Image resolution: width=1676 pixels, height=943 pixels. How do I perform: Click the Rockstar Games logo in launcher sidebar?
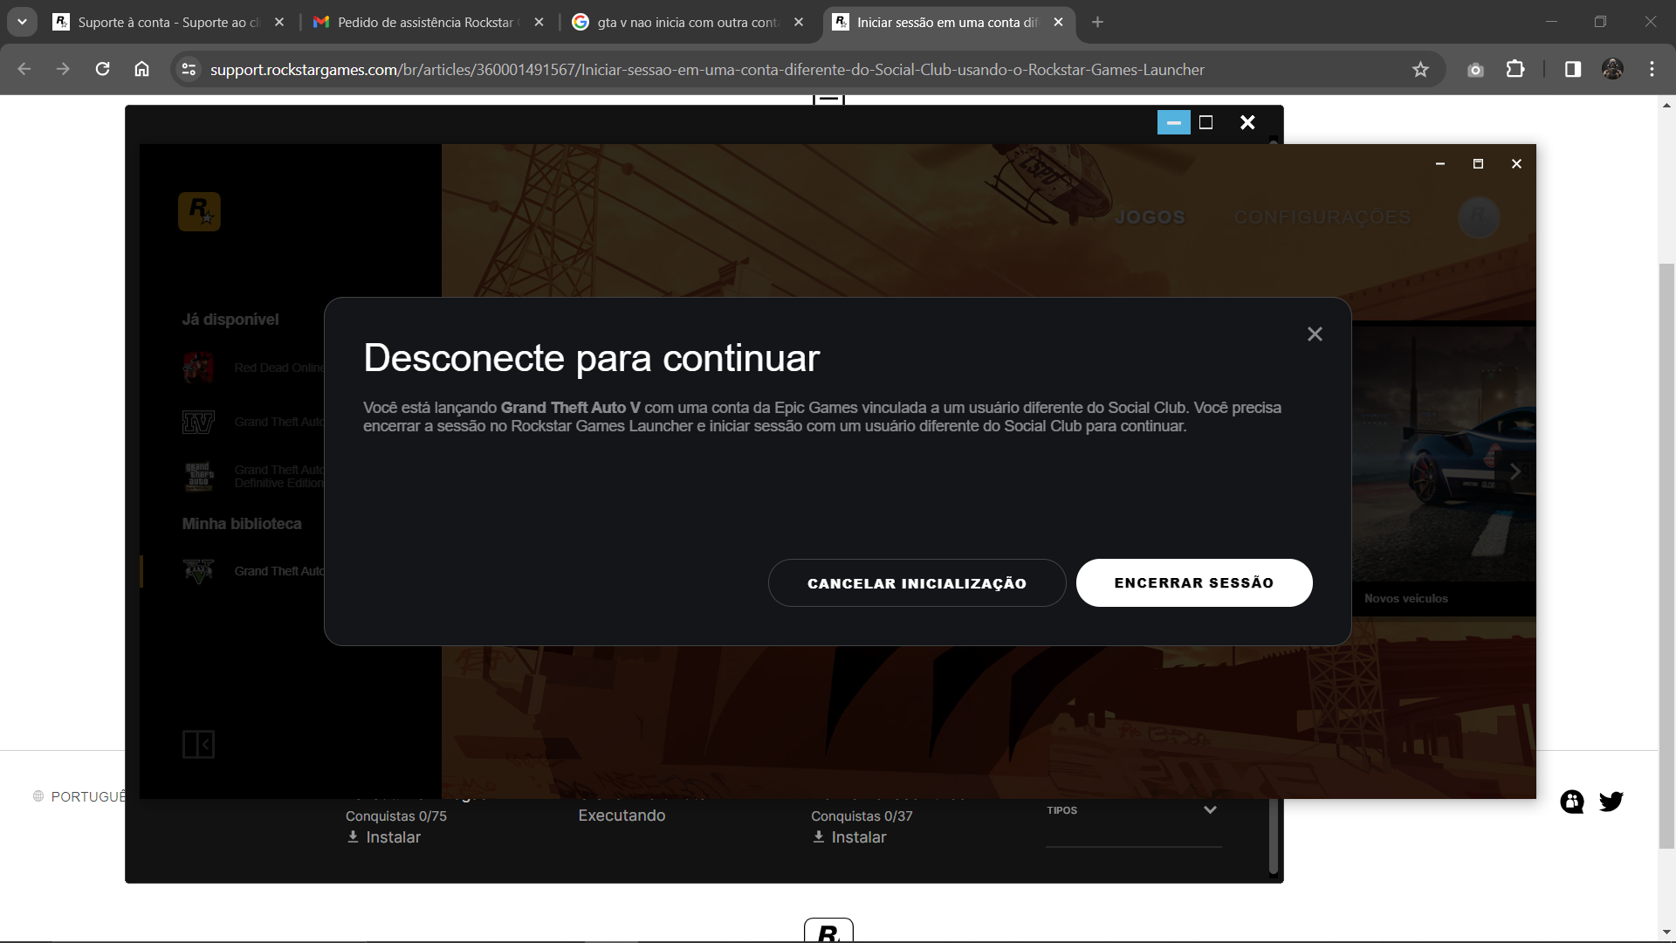point(199,211)
